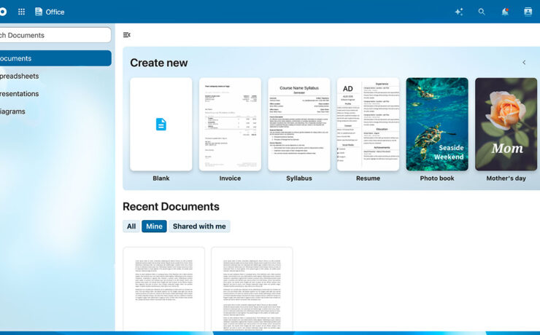
Task: Select Spreadsheets in the sidebar
Action: click(55, 76)
